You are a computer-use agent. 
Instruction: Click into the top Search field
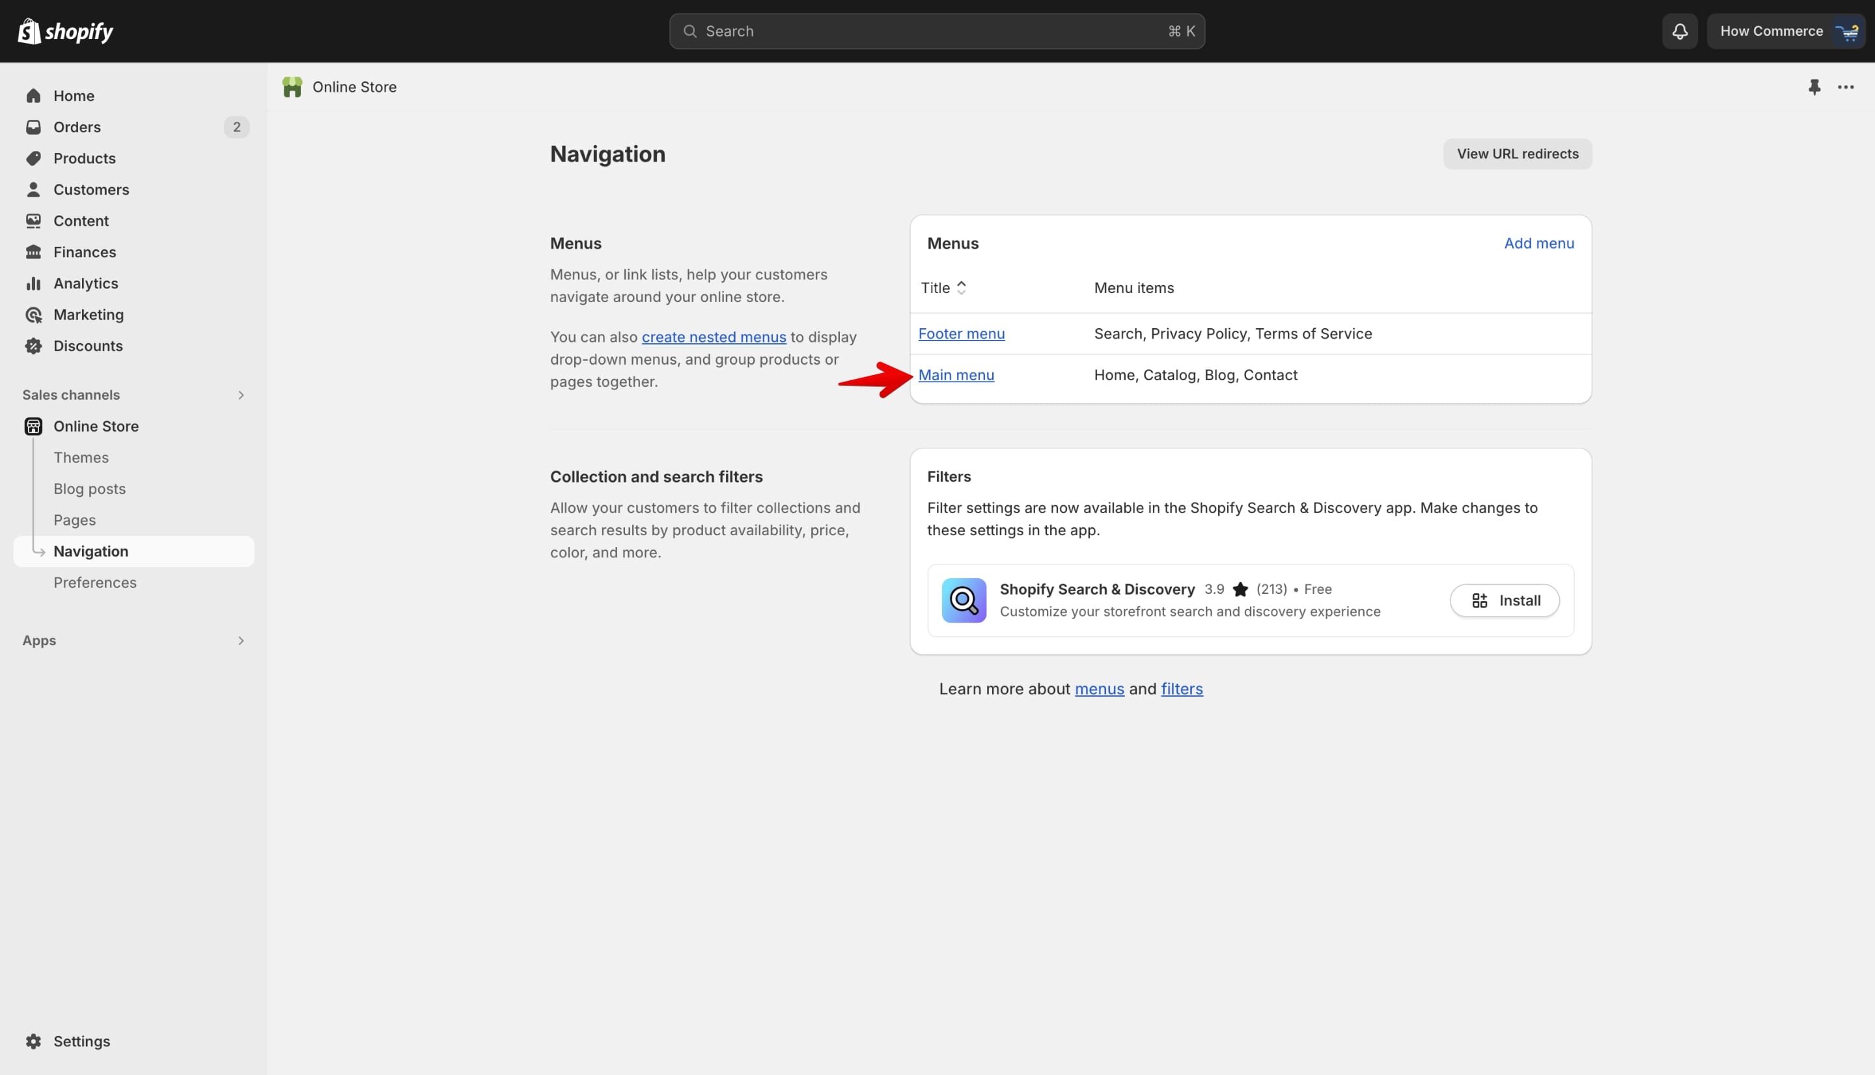937,31
